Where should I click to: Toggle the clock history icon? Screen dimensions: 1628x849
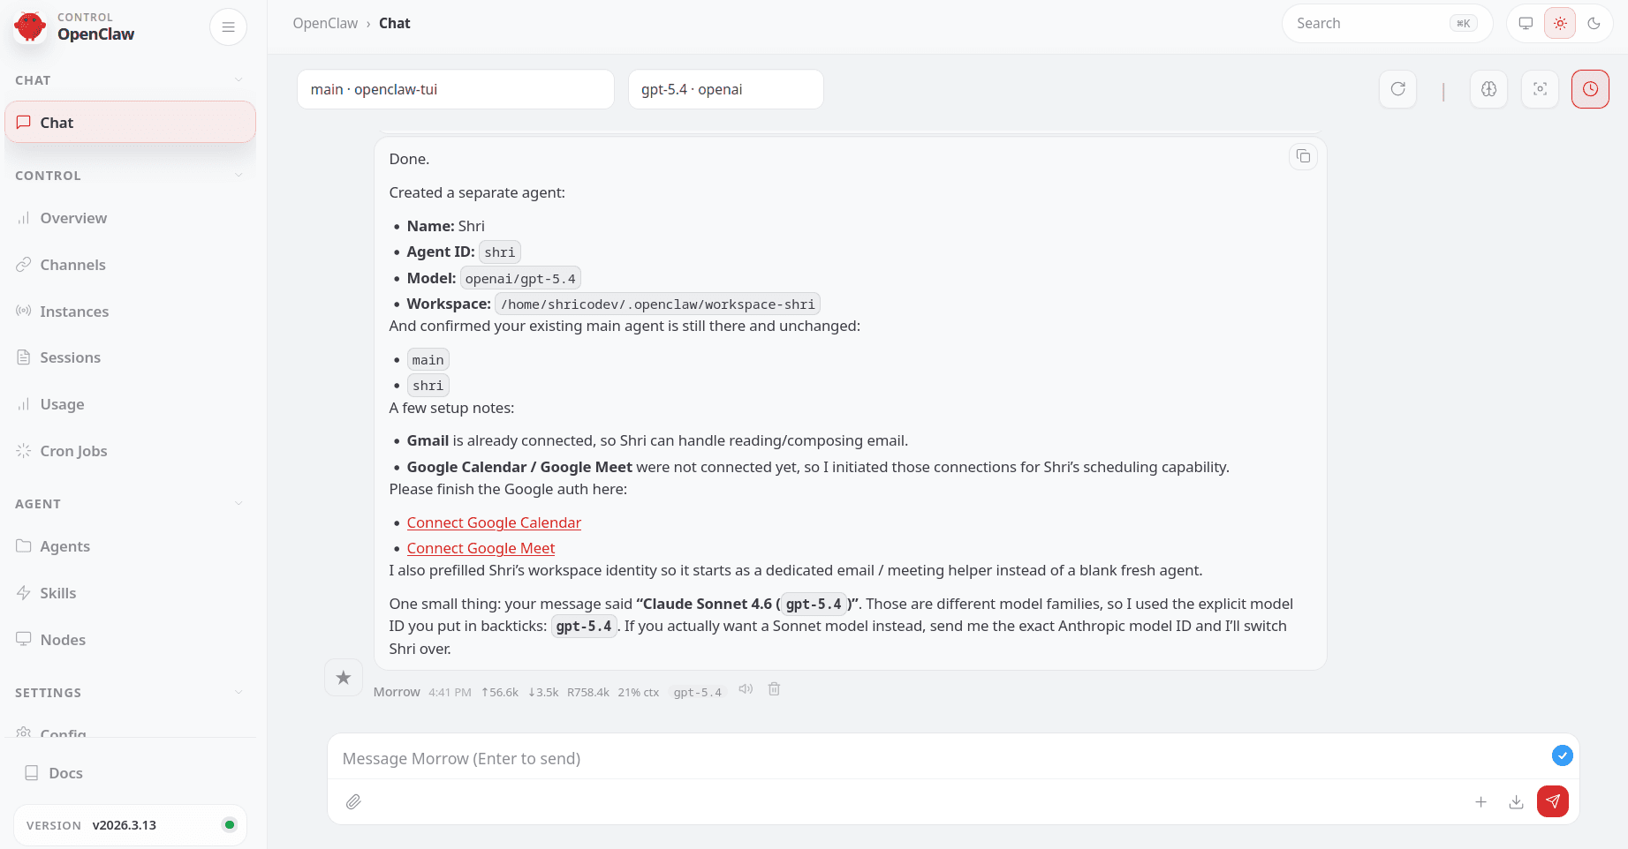[1590, 89]
